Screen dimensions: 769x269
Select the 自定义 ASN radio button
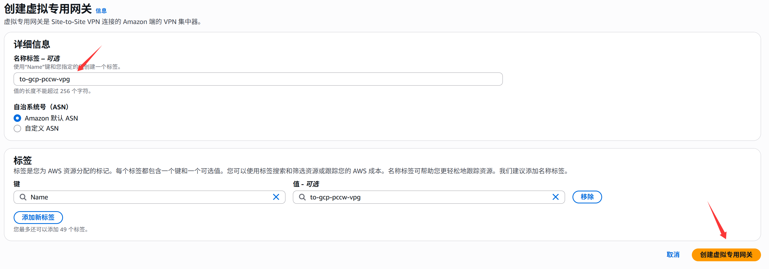[x=17, y=129]
